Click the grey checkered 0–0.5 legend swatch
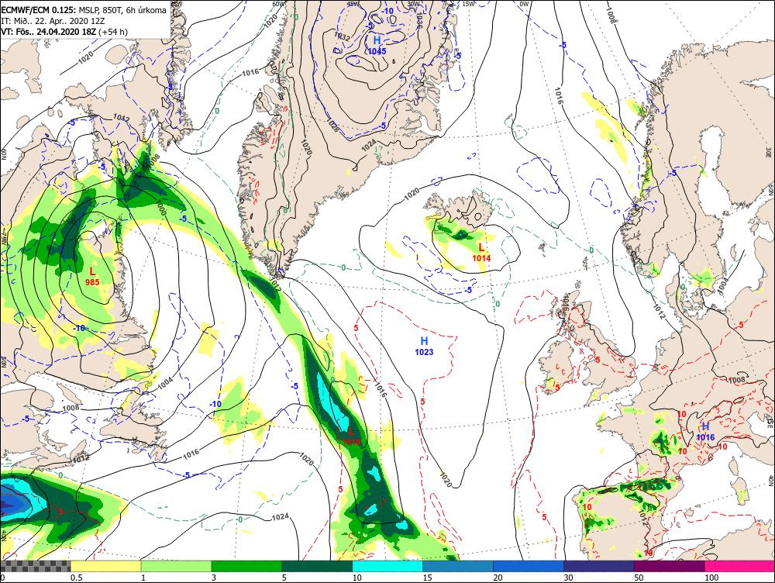 tap(36, 566)
